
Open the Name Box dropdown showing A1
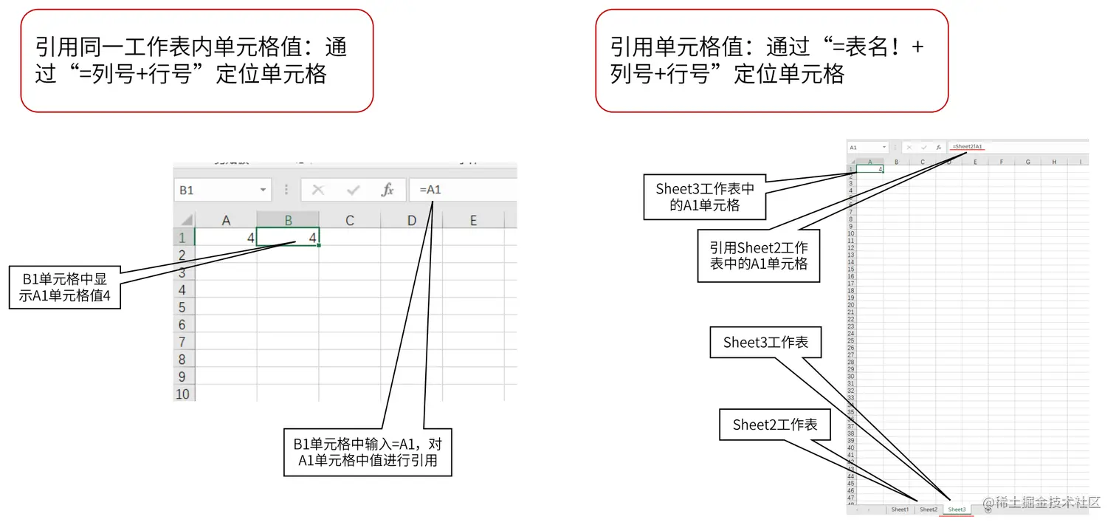pos(883,146)
